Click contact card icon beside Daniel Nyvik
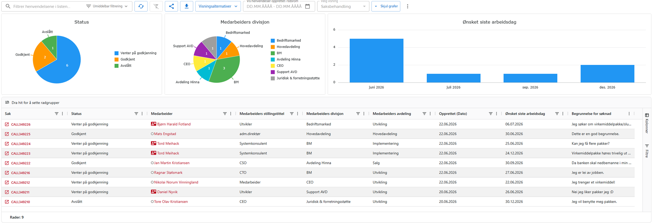This screenshot has width=653, height=223. [153, 192]
